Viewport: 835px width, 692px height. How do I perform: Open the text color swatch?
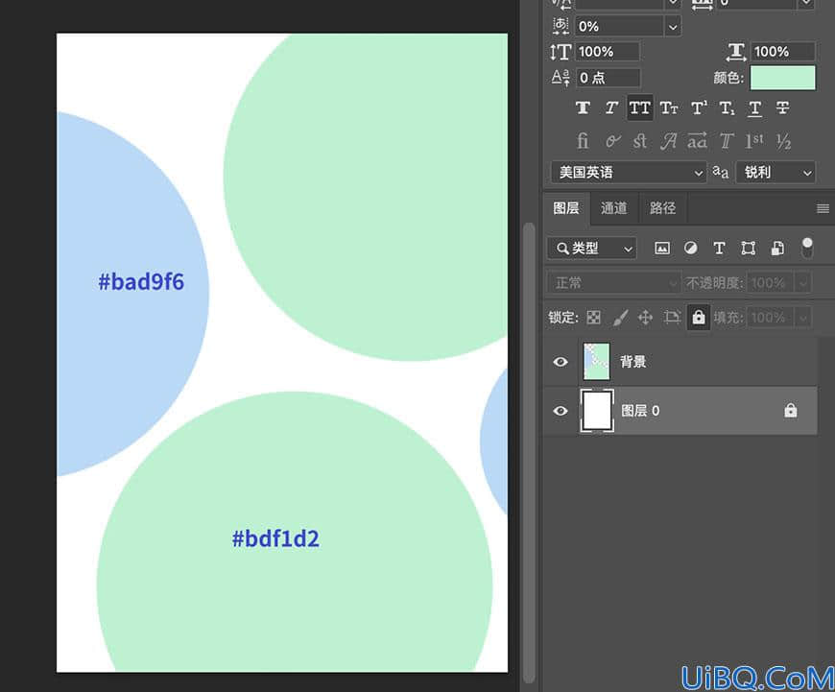(x=782, y=78)
